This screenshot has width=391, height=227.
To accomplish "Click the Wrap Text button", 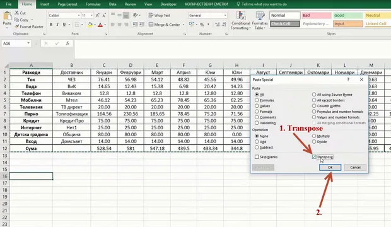I will [160, 15].
